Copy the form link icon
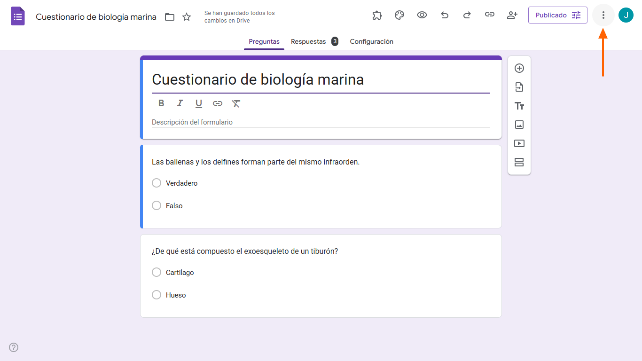This screenshot has height=361, width=642. coord(490,15)
